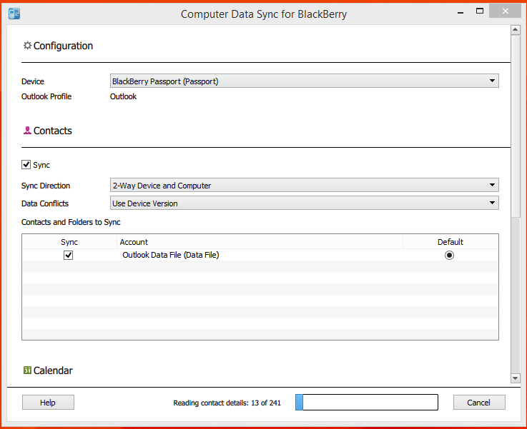527x429 pixels.
Task: Click the scrollbar down arrow
Action: tap(516, 378)
